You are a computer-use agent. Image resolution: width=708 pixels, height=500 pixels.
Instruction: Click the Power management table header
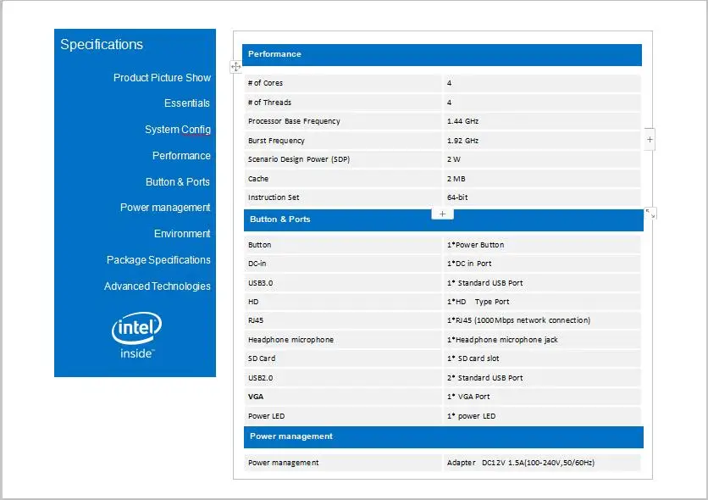[x=444, y=437]
